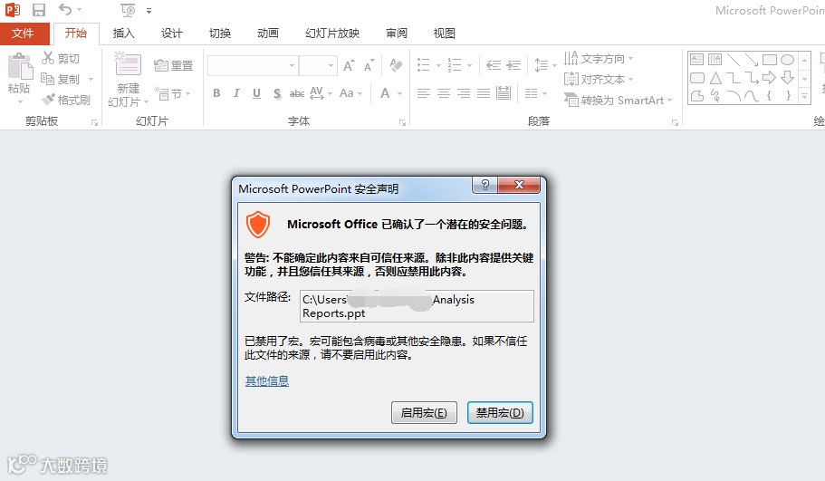The image size is (825, 481).
Task: Select the oval shape in gallery
Action: point(787,60)
